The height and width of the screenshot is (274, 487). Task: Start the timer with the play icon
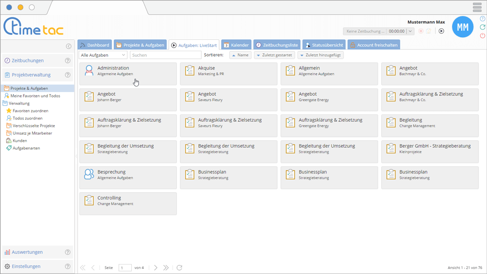coord(441,31)
